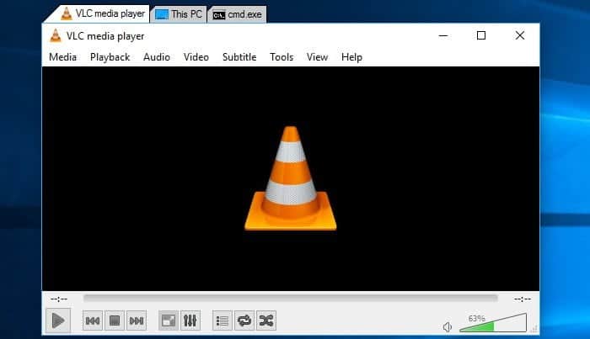Open the Media menu
The width and height of the screenshot is (590, 339).
click(x=63, y=57)
